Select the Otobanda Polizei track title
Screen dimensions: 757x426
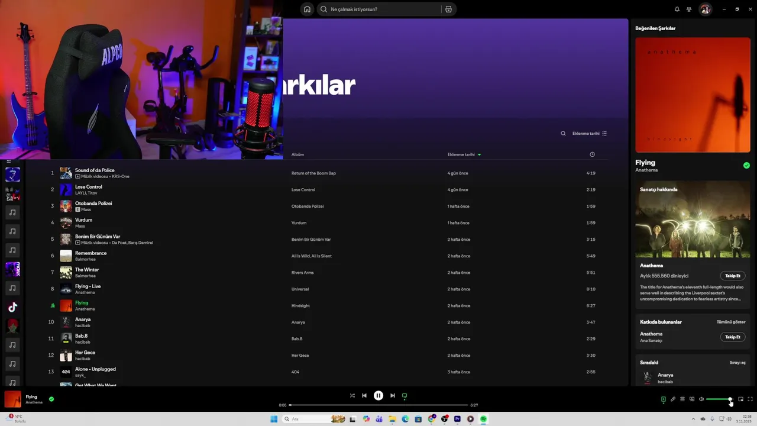tap(93, 204)
